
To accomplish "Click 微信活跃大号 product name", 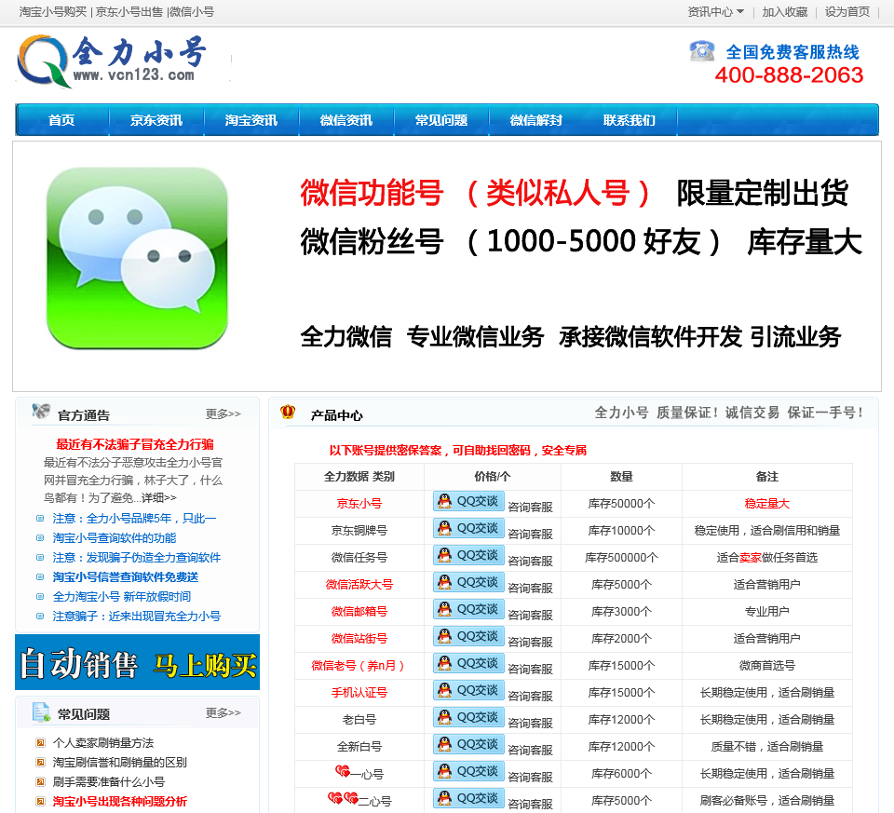I will click(359, 585).
